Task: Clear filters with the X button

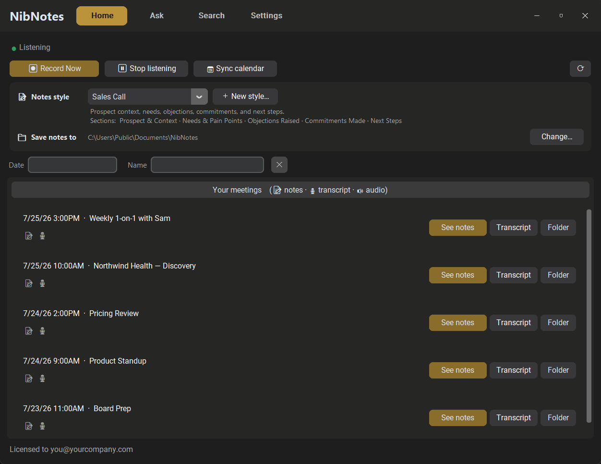Action: (279, 165)
